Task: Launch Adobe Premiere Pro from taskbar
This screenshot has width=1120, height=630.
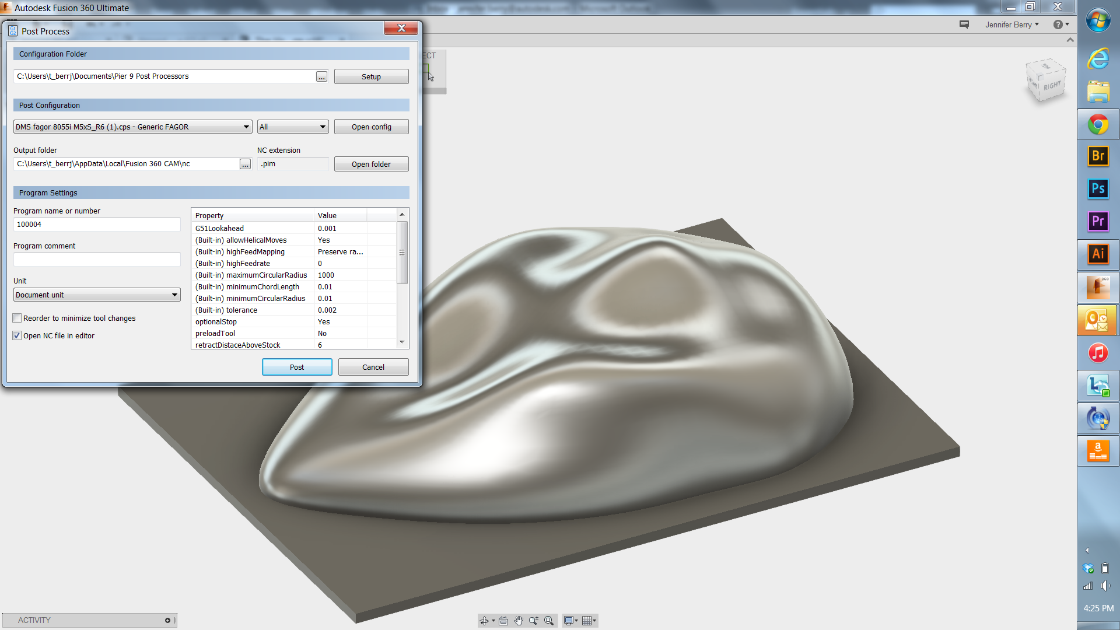Action: [1098, 222]
